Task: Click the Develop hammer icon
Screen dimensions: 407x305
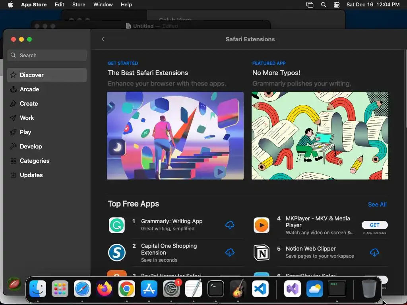Action: tap(13, 146)
